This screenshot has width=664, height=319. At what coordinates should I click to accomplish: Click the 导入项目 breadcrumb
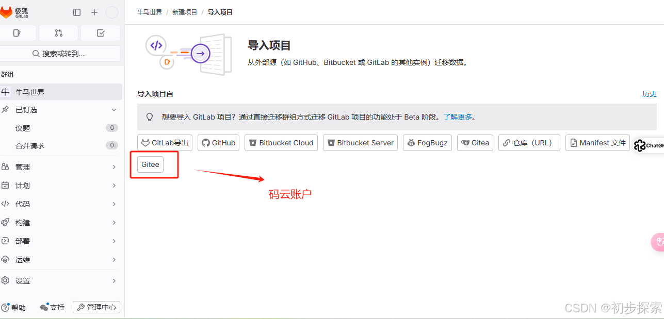coord(220,12)
